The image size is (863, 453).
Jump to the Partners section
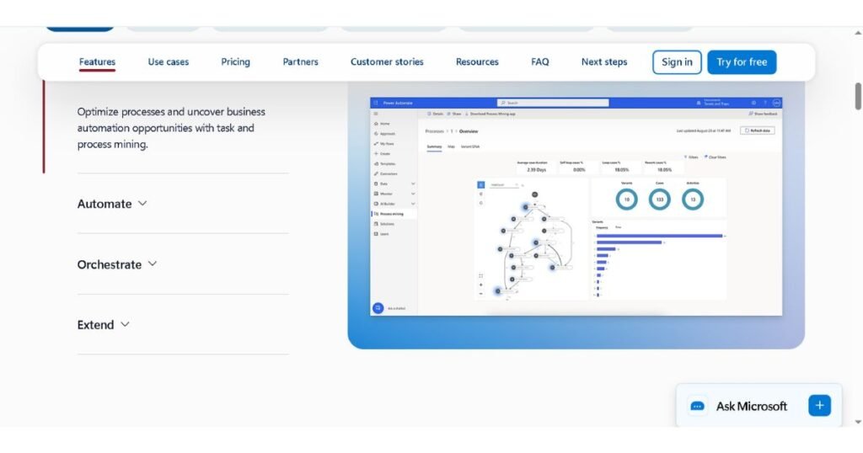point(301,62)
